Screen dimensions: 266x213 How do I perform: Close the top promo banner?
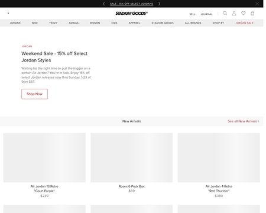click(257, 4)
